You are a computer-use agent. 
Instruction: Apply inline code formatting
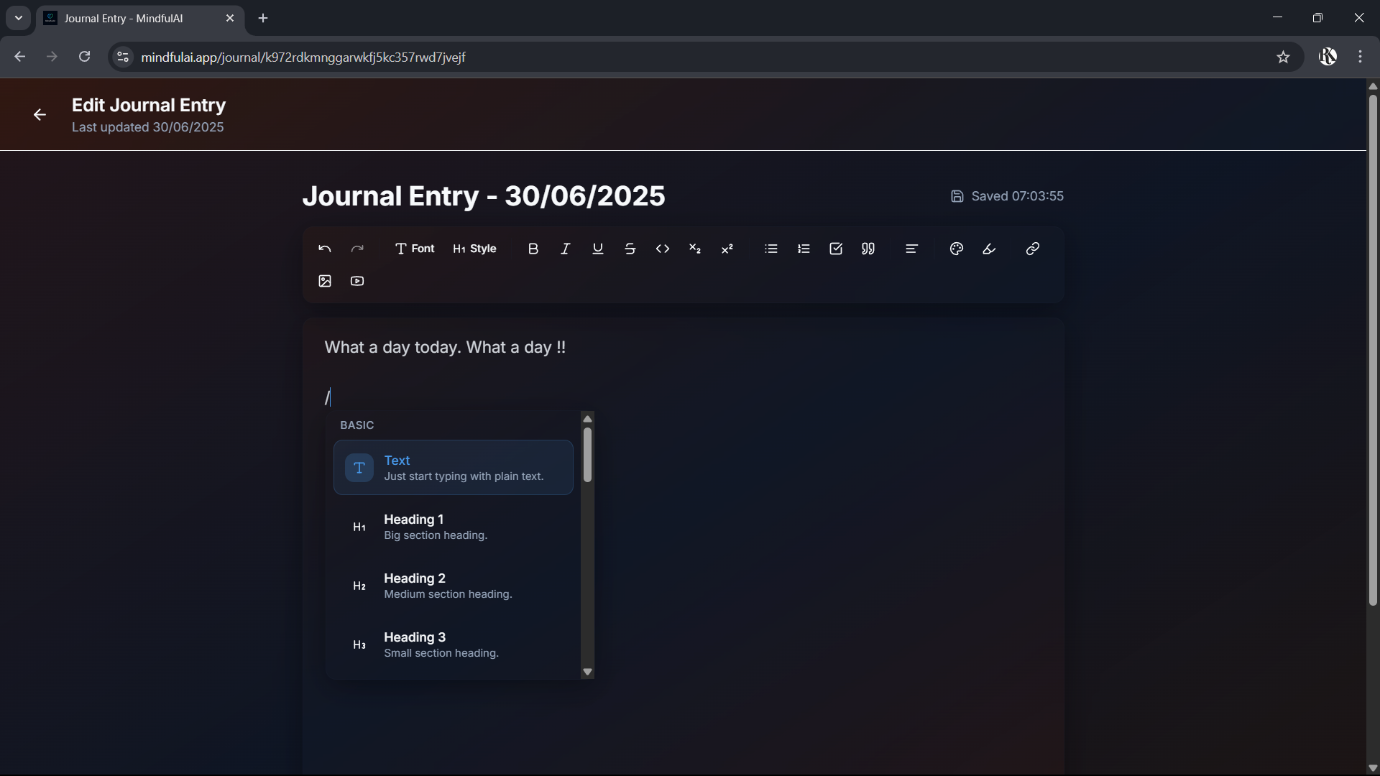click(662, 249)
